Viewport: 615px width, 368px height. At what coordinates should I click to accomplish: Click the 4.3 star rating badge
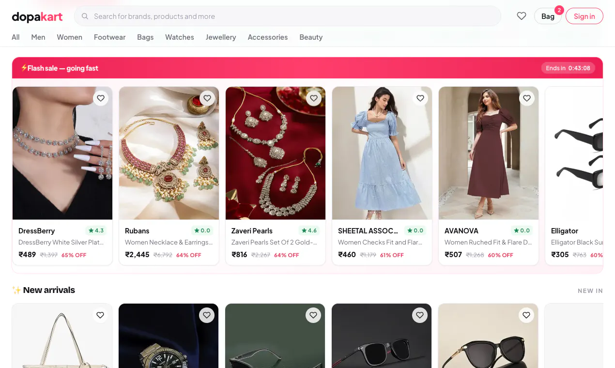[x=96, y=230]
